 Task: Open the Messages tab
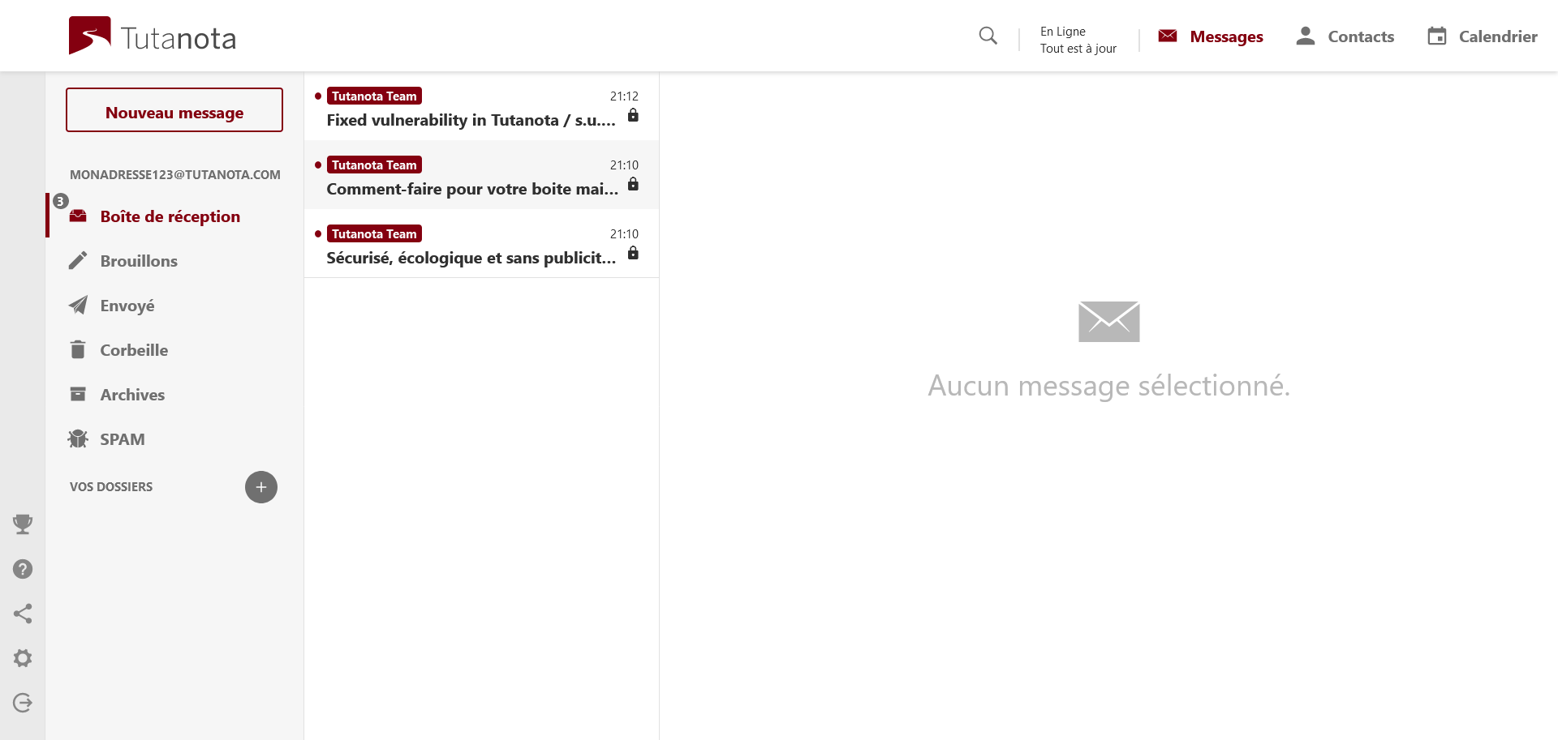tap(1211, 36)
